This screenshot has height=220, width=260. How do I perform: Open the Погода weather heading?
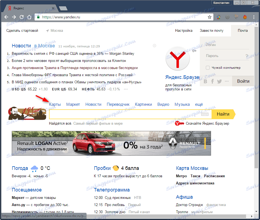pyautogui.click(x=20, y=168)
